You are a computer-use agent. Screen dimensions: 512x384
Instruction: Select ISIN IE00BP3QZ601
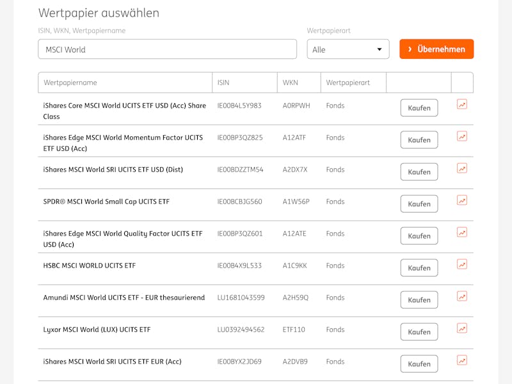240,234
